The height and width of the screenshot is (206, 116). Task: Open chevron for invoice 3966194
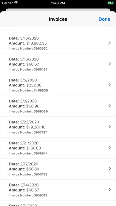point(110,64)
